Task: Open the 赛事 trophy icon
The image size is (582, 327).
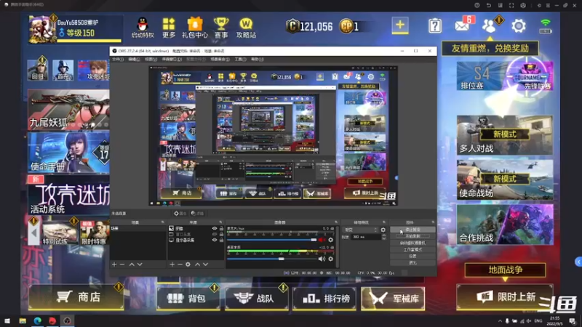Action: point(221,28)
